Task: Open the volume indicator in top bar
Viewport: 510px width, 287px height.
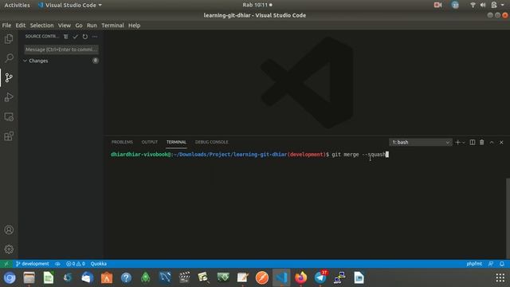Action: click(483, 5)
